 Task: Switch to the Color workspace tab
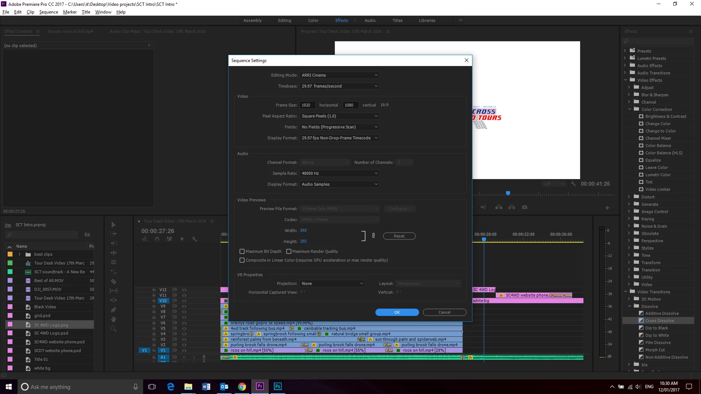click(x=313, y=20)
